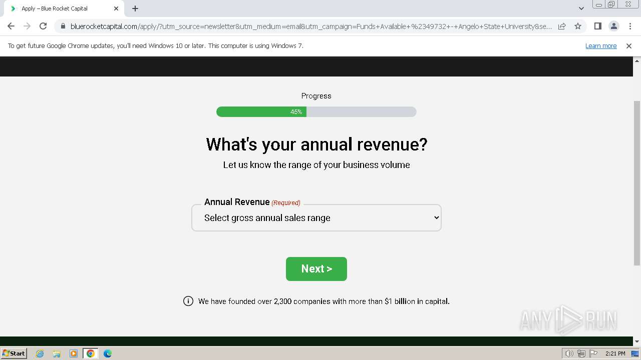641x360 pixels.
Task: Click the Show desktop button
Action: [635, 353]
